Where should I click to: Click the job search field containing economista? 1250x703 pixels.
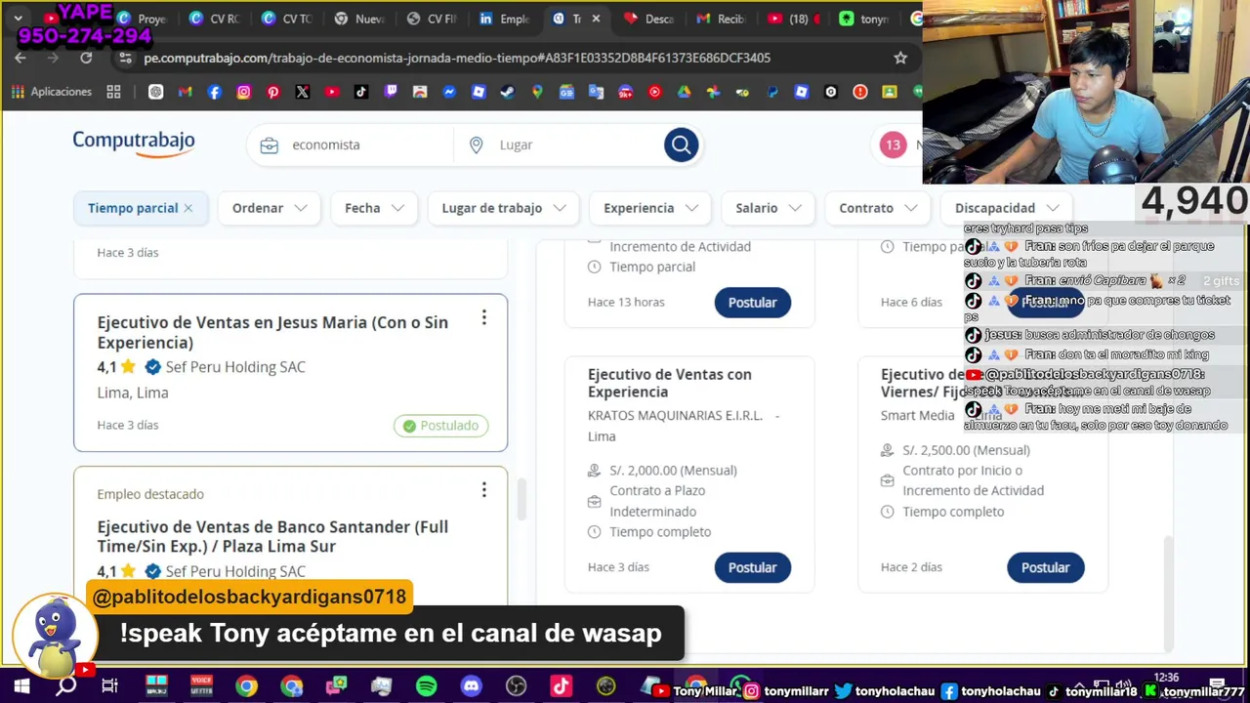click(x=355, y=145)
